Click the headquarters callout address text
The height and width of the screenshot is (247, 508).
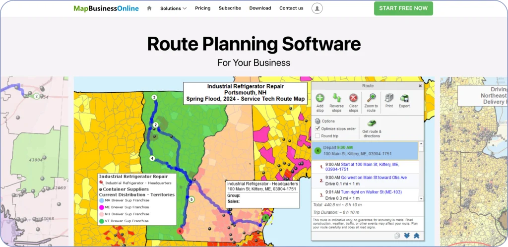(262, 189)
